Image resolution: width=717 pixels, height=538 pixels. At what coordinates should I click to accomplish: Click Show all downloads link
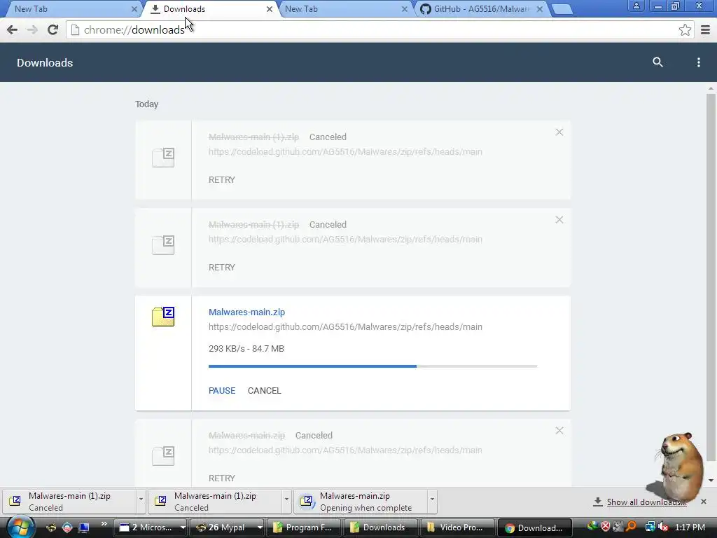point(646,502)
